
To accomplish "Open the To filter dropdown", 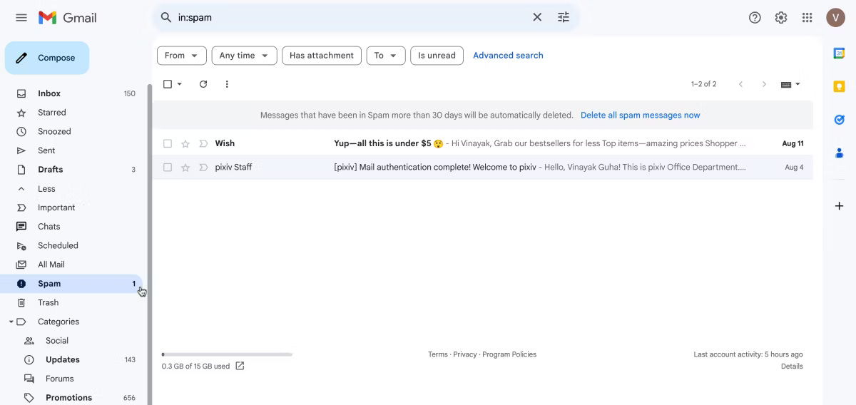I will pyautogui.click(x=386, y=56).
